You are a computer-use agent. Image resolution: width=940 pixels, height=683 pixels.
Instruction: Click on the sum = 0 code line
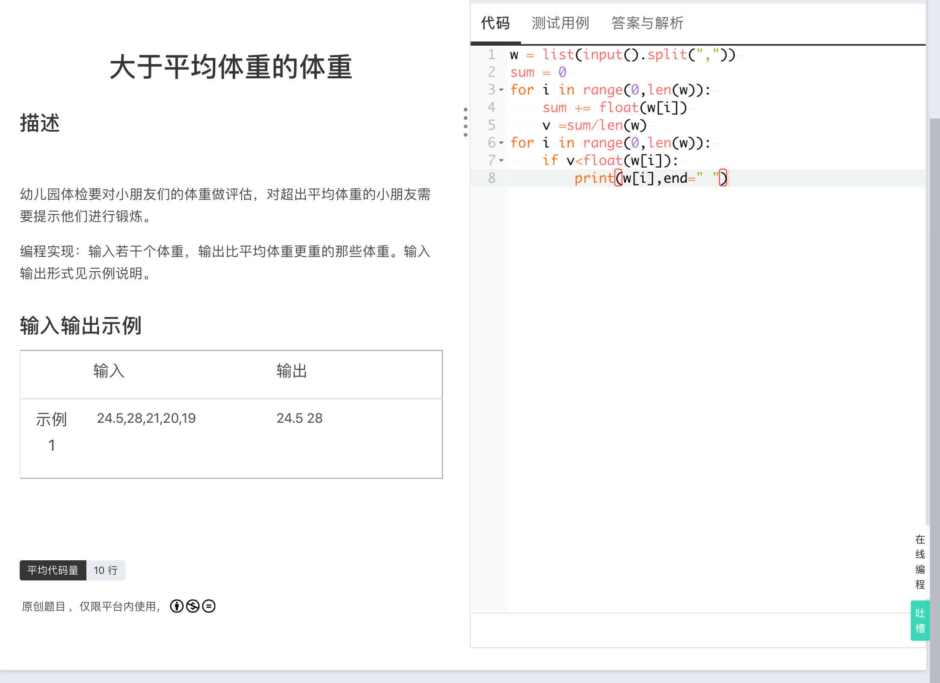coord(538,72)
